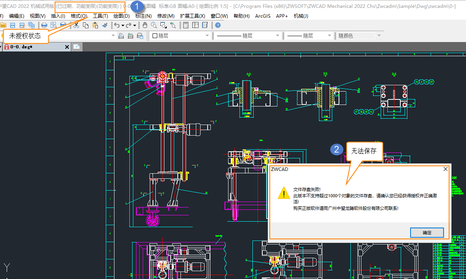Image resolution: width=466 pixels, height=279 pixels.
Task: Click the Print icon
Action: coord(44,25)
